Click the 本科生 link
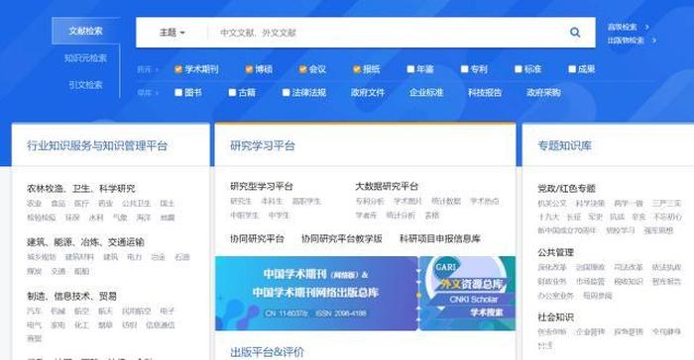Screen dimensions: 694x360 (272, 201)
